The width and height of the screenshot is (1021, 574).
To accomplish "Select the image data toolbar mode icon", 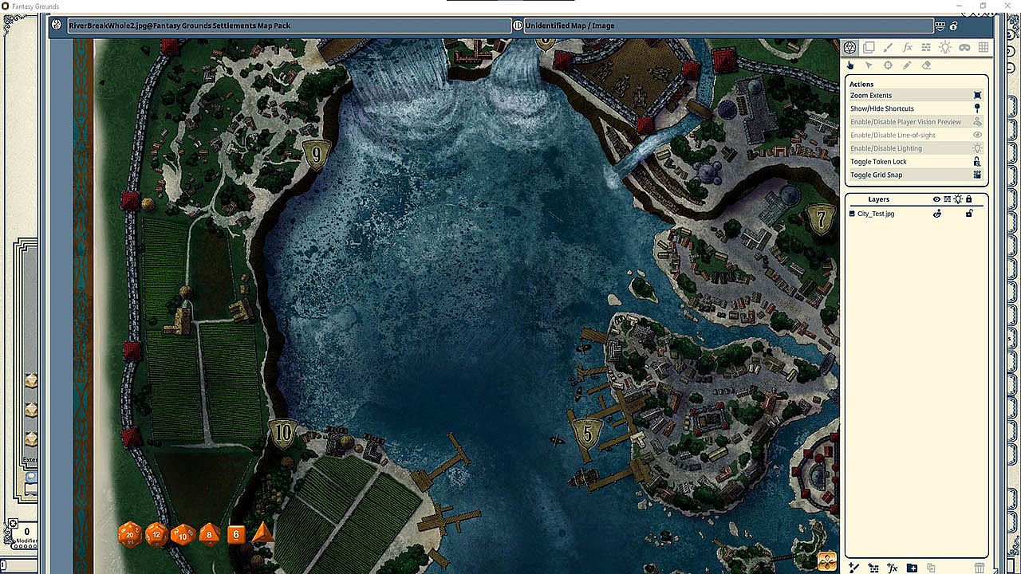I will coord(850,48).
